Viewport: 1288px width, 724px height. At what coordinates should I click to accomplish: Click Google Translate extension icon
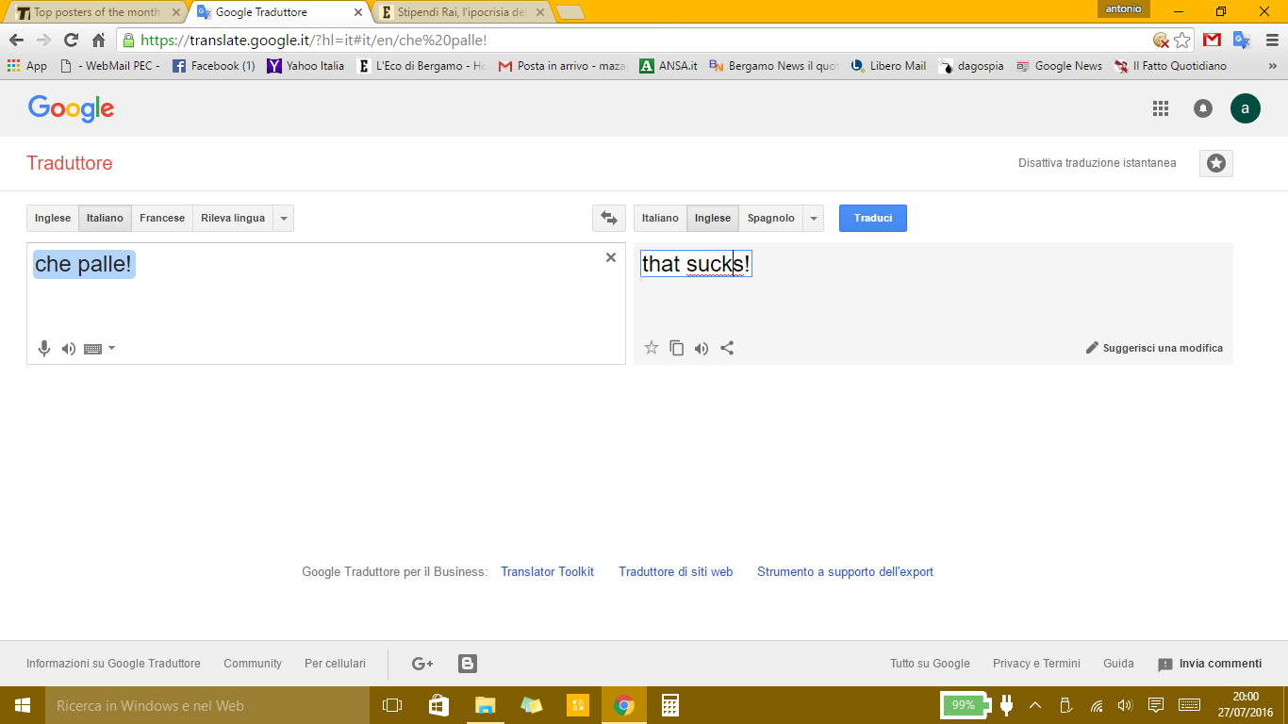pos(1242,41)
